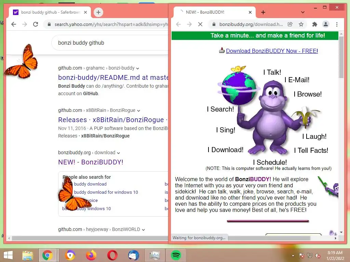Open a new tab in the BonziBUDDY window

(263, 12)
